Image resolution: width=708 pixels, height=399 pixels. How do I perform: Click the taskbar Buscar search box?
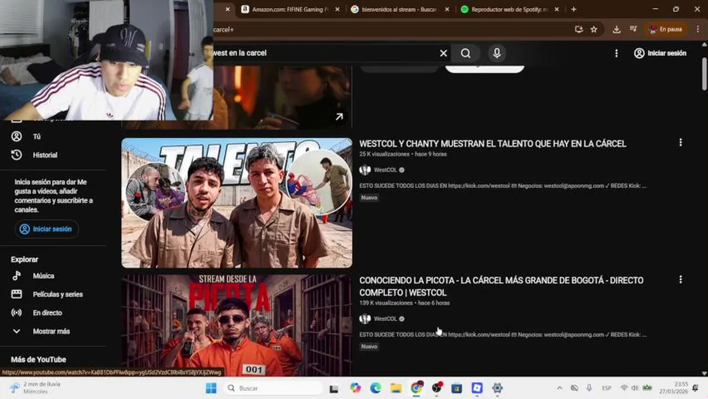click(x=274, y=388)
